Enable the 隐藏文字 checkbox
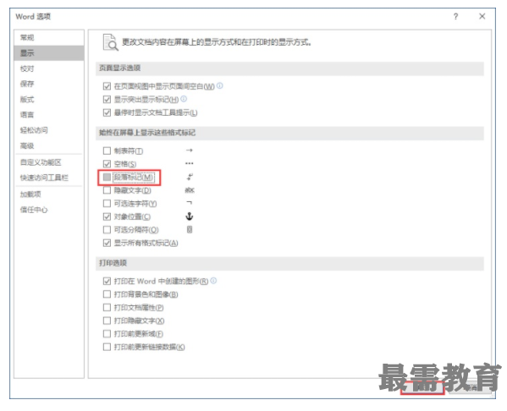 (x=107, y=190)
